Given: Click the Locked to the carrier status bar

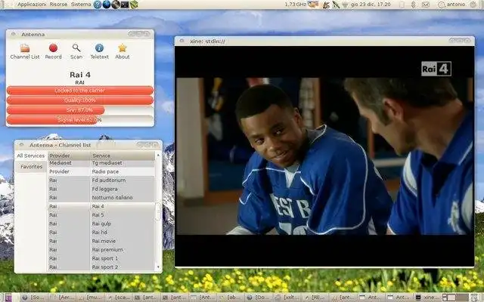Looking at the screenshot, I should point(80,91).
